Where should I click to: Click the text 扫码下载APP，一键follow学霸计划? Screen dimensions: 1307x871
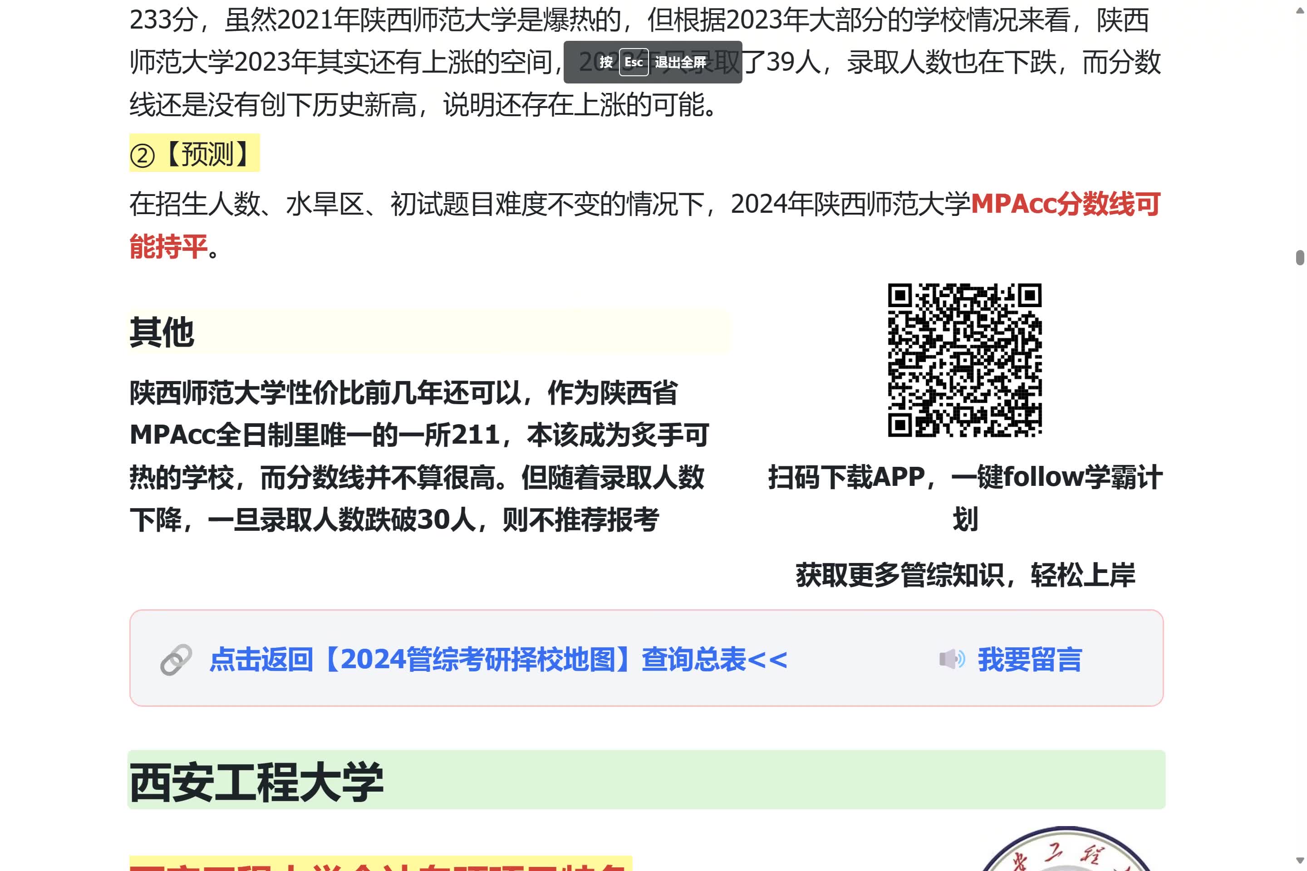point(965,498)
